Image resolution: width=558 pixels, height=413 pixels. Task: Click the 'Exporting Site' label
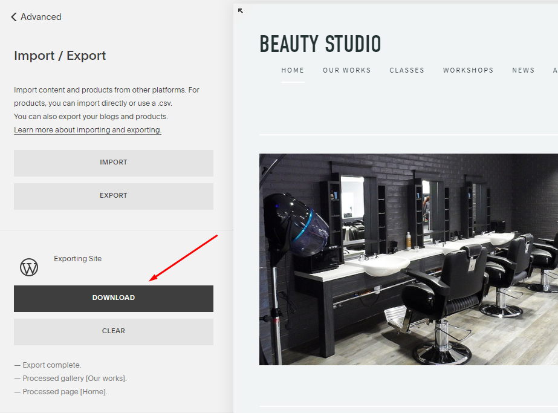pos(78,259)
